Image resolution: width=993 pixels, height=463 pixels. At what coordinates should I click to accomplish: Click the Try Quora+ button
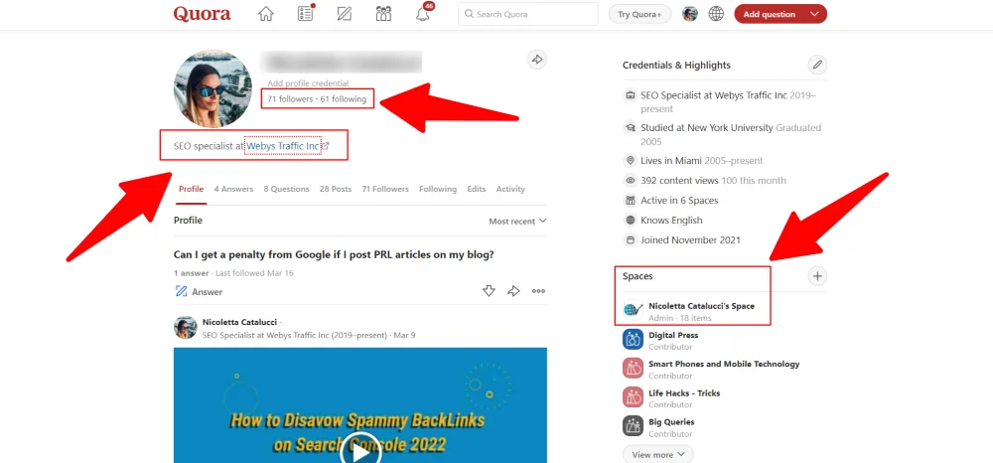[x=639, y=14]
